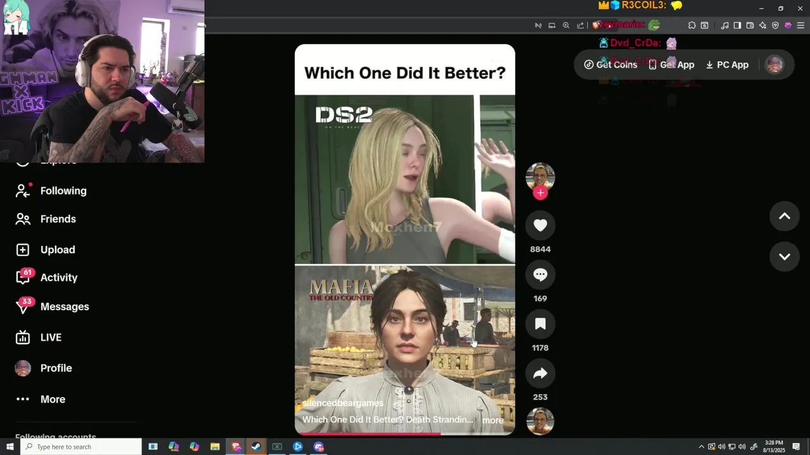This screenshot has width=810, height=455.
Task: Pause the video by clicking the DS2 clip
Action: click(405, 179)
